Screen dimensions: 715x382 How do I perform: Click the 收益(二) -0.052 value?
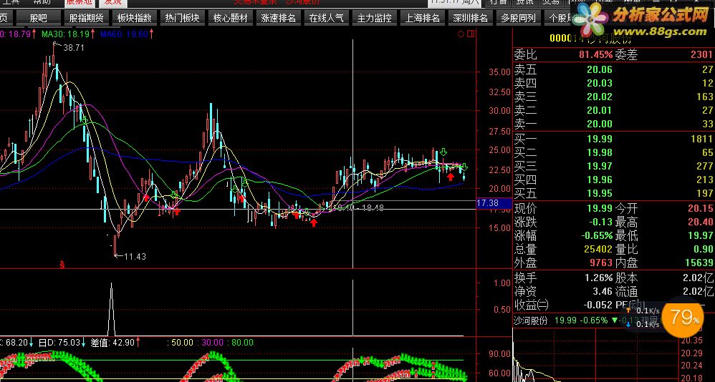(x=598, y=305)
